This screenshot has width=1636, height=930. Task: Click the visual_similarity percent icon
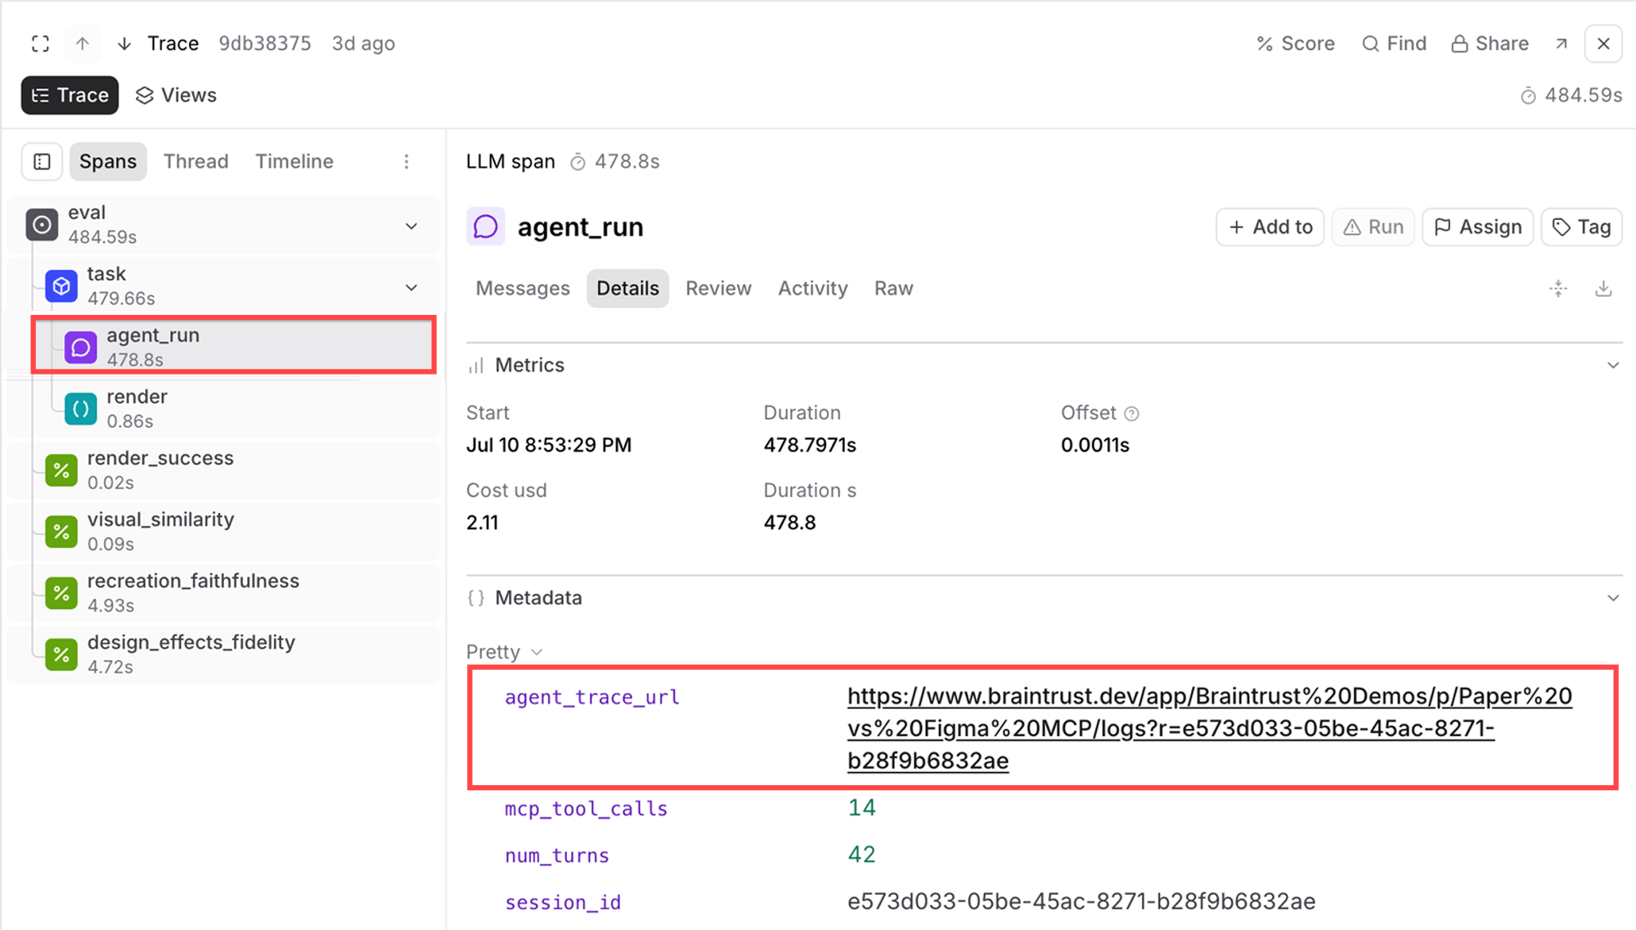tap(61, 532)
